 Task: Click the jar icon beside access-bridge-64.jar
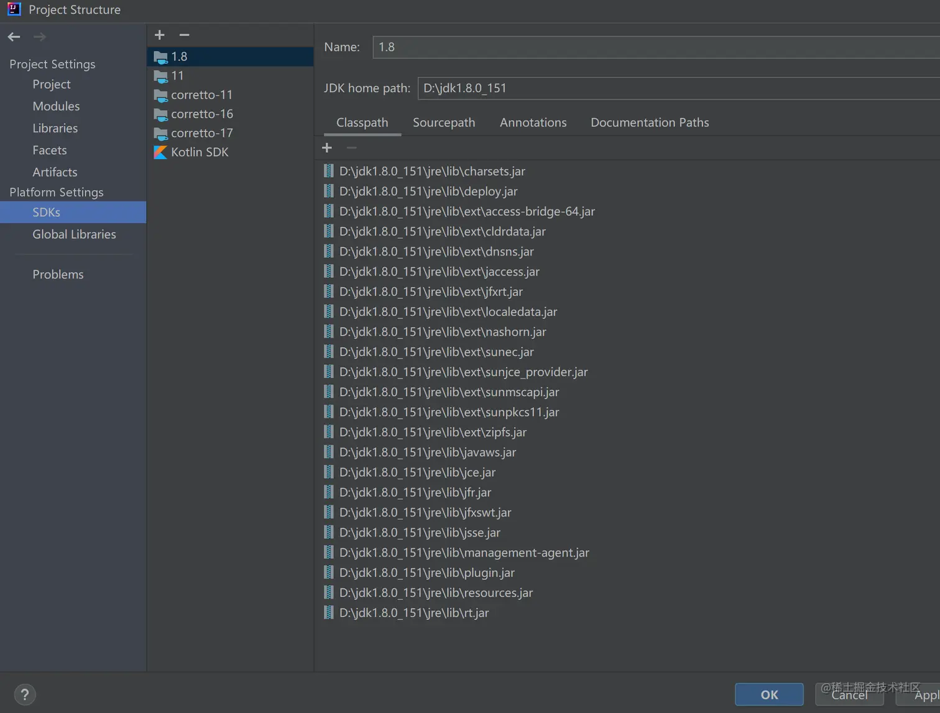pyautogui.click(x=329, y=211)
